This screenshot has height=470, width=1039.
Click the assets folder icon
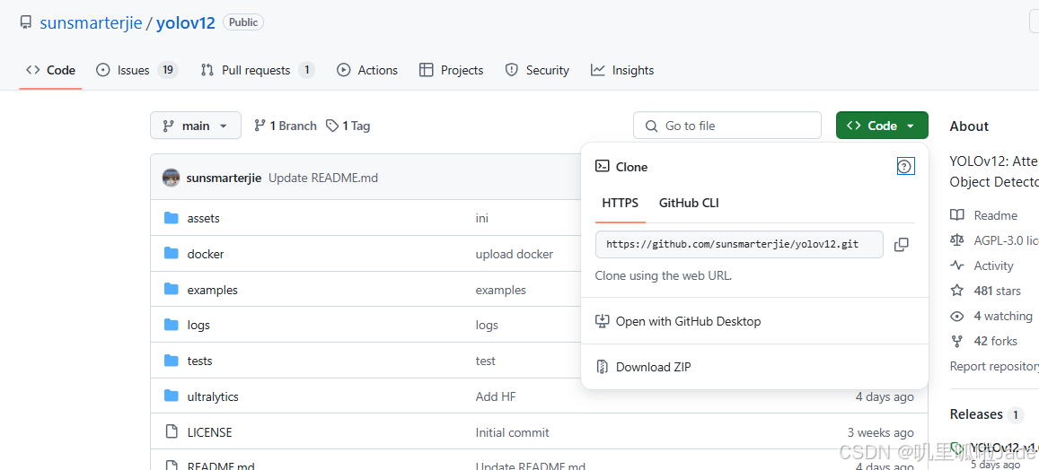tap(172, 218)
